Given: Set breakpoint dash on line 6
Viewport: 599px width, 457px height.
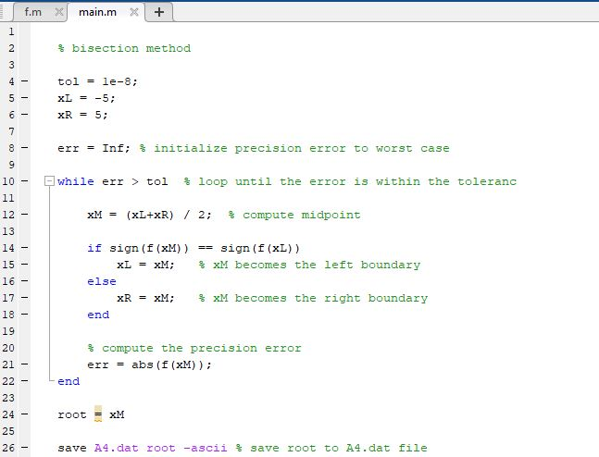Looking at the screenshot, I should 24,114.
